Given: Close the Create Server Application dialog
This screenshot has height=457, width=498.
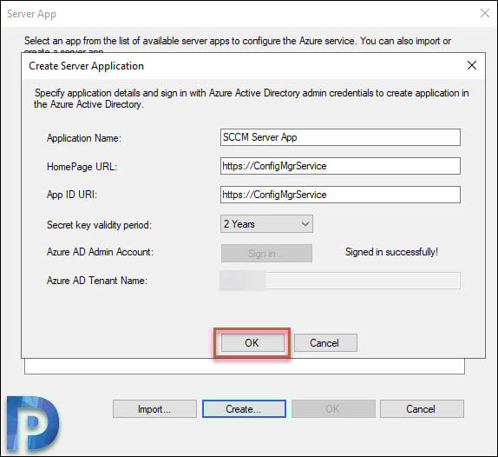Looking at the screenshot, I should coord(472,65).
